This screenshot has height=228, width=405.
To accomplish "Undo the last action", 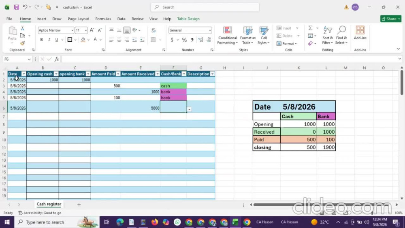I will (x=25, y=7).
